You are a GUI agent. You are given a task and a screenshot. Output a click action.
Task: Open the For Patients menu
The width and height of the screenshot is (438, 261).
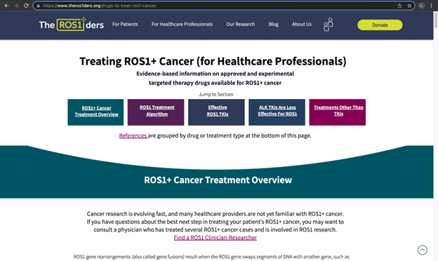point(125,25)
